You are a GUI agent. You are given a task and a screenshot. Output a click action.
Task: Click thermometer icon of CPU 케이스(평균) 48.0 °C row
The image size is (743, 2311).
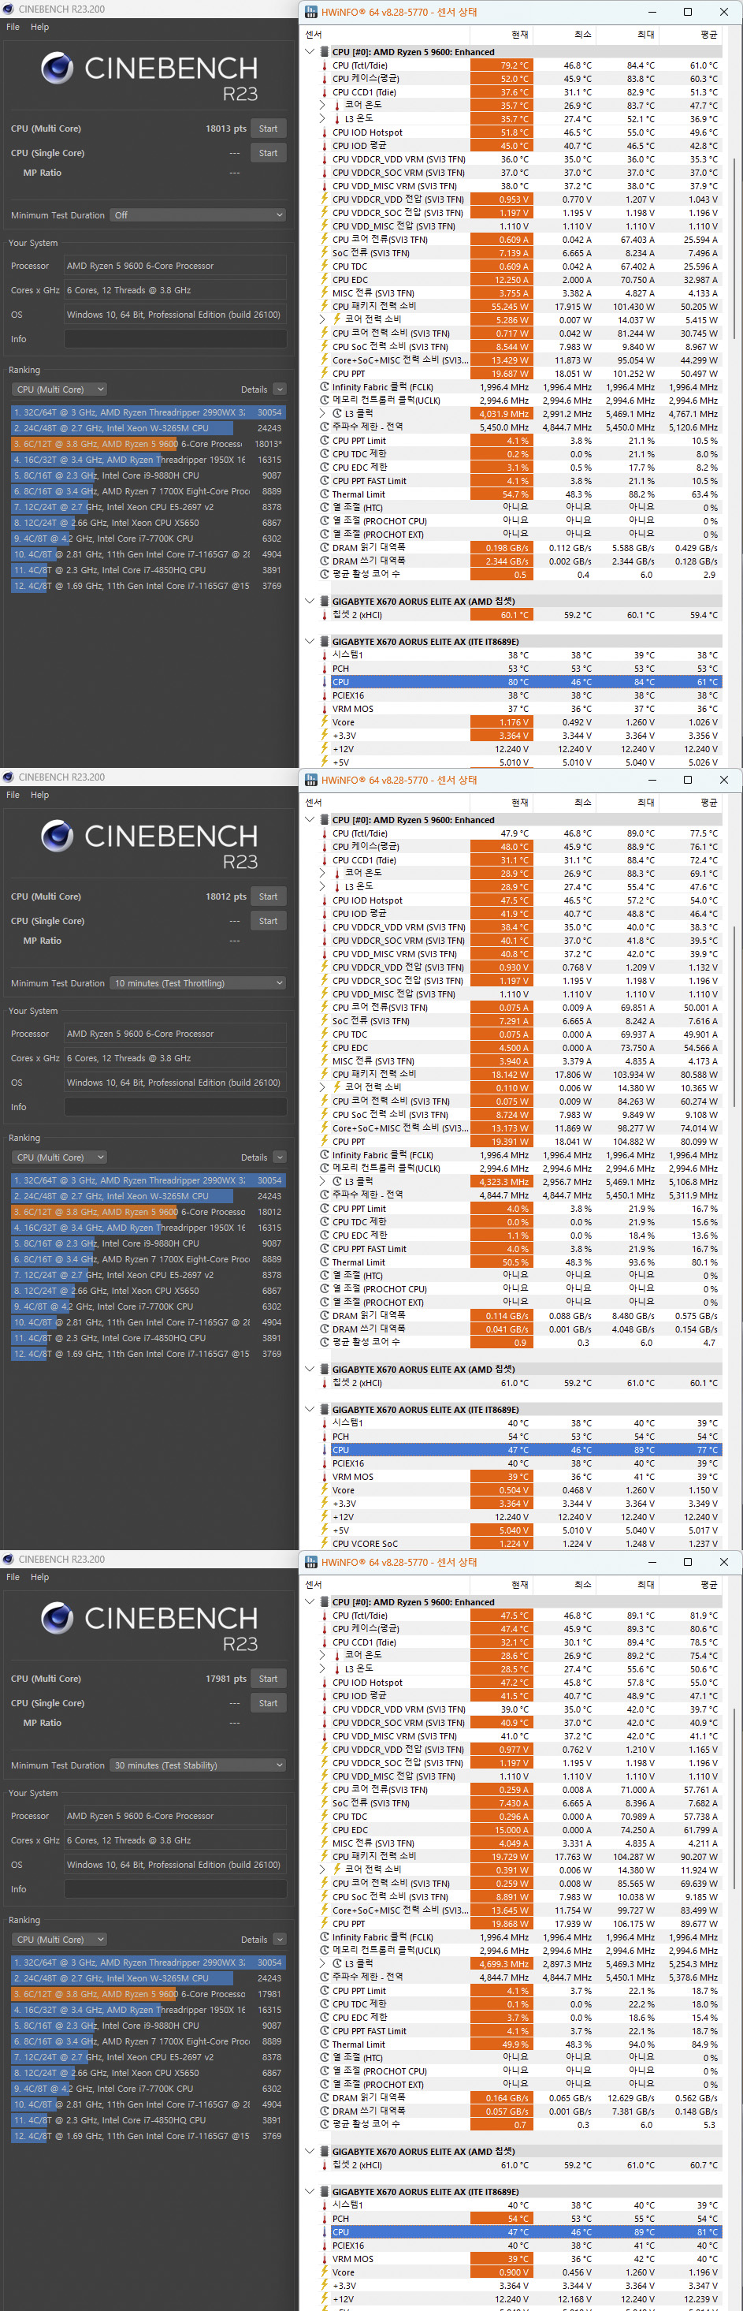[x=325, y=847]
